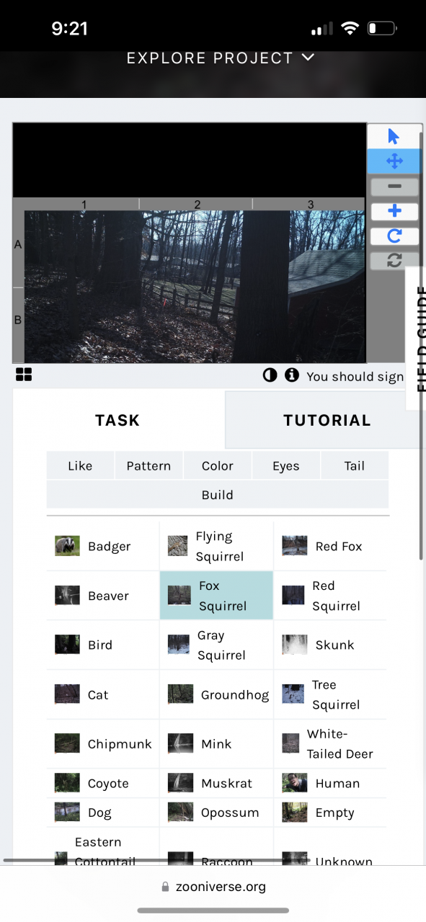Select the highlighted Fox Squirrel option
Viewport: 426px width, 922px height.
coord(216,596)
